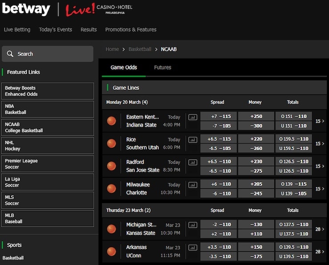The image size is (329, 265).
Task: Bet under 139.5 -110 total
Action: pos(293,257)
